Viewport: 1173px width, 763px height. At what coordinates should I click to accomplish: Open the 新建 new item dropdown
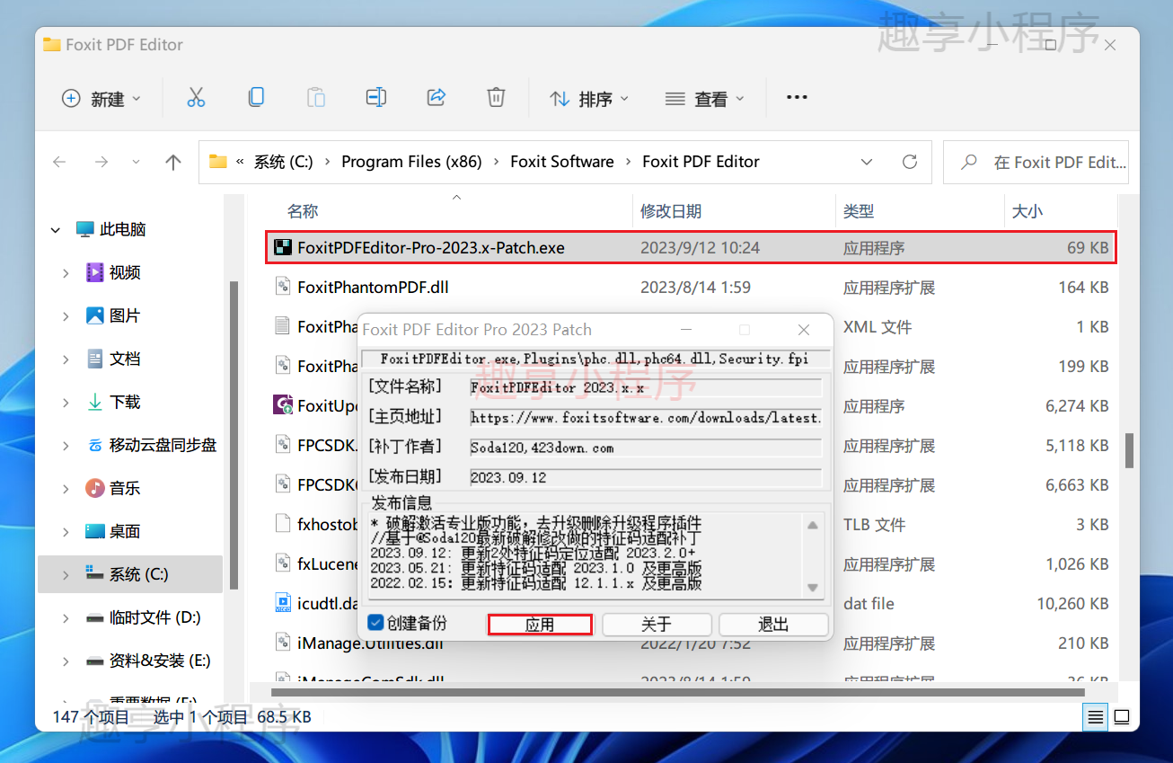click(101, 98)
